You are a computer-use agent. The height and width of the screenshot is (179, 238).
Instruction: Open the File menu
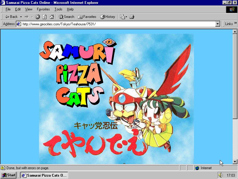click(8, 9)
